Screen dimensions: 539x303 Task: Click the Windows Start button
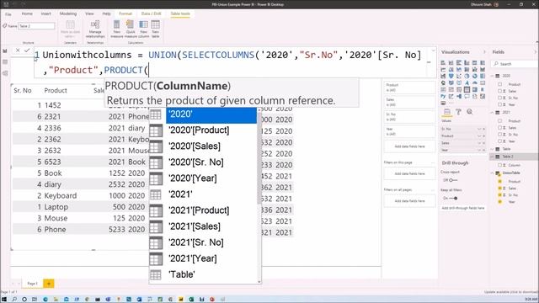coord(4,300)
